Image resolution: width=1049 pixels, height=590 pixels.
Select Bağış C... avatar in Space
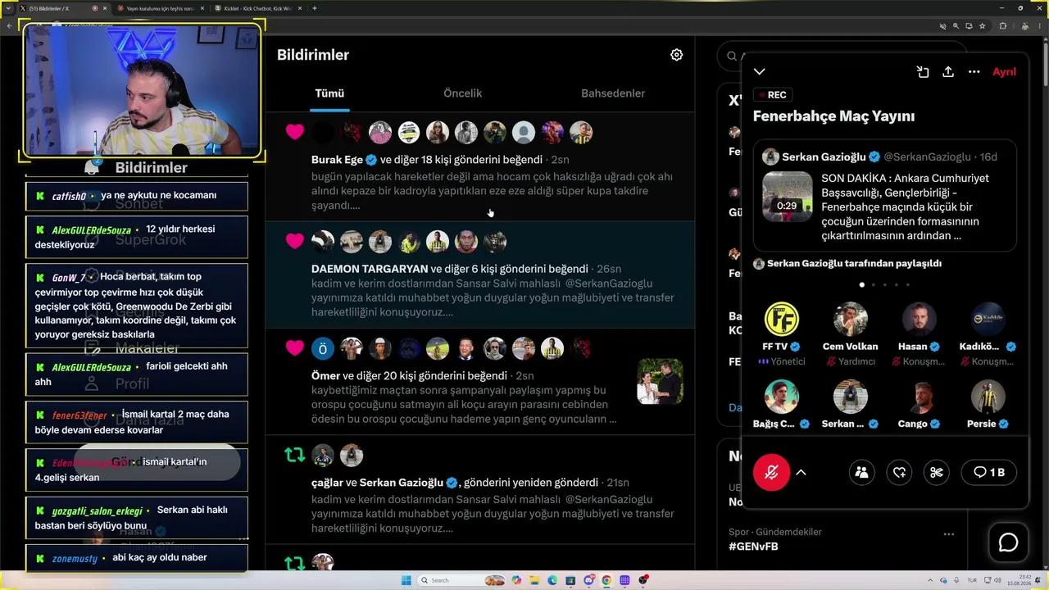pyautogui.click(x=781, y=397)
